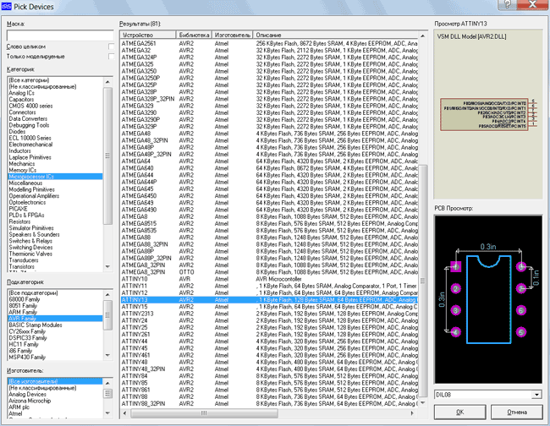Sort by the Описание column header

pos(335,35)
